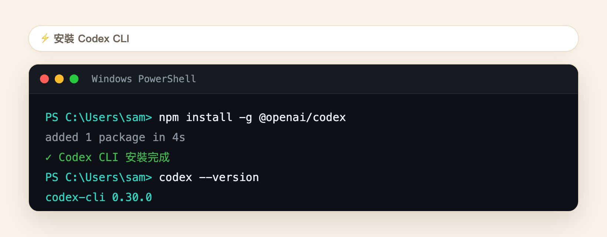Viewport: 607px width, 237px height.
Task: Click the yellow minimize dot
Action: pyautogui.click(x=59, y=79)
